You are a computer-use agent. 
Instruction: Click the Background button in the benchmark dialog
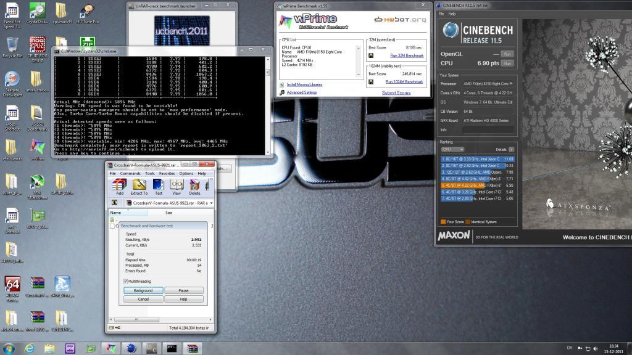(143, 290)
